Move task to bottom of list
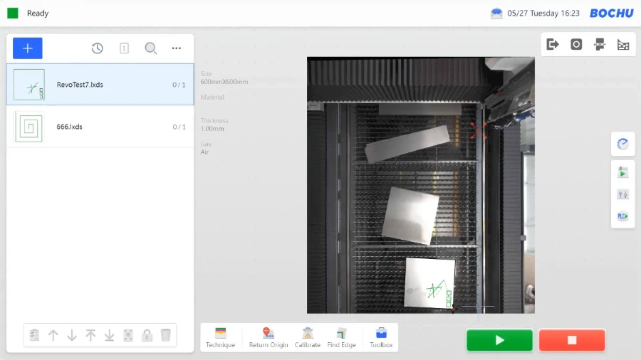Image resolution: width=641 pixels, height=360 pixels. [x=109, y=335]
